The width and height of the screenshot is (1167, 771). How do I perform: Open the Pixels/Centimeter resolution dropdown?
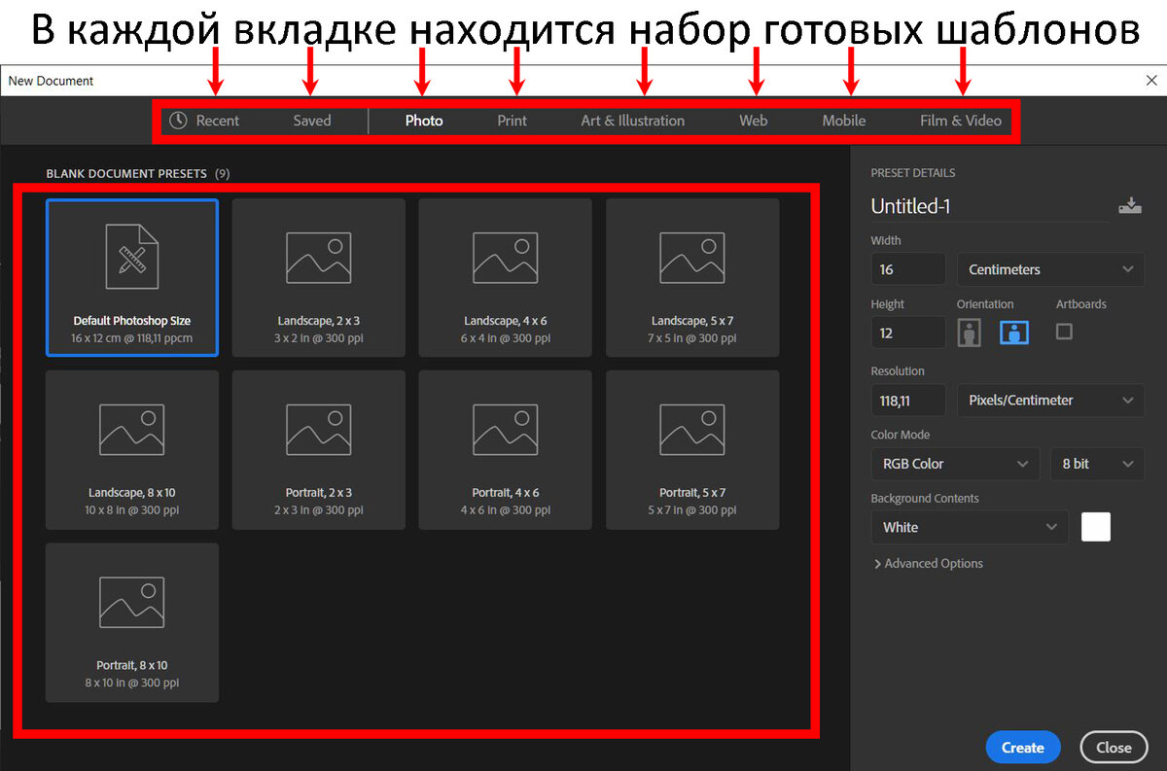tap(1050, 400)
